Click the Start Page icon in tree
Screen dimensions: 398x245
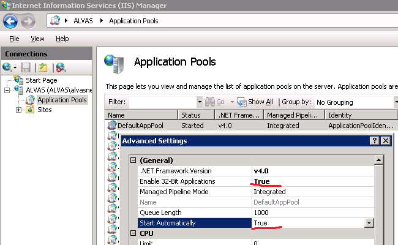pyautogui.click(x=19, y=80)
